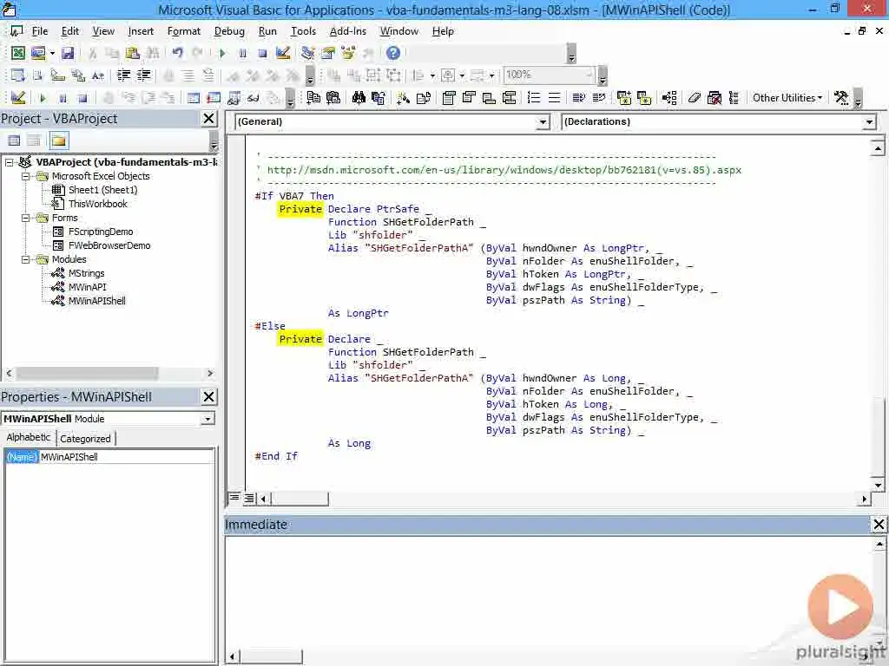The width and height of the screenshot is (889, 666).
Task: Toggle Folders view in the Project panel
Action: (x=59, y=140)
